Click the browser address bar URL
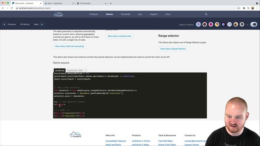 pyautogui.click(x=35, y=8)
